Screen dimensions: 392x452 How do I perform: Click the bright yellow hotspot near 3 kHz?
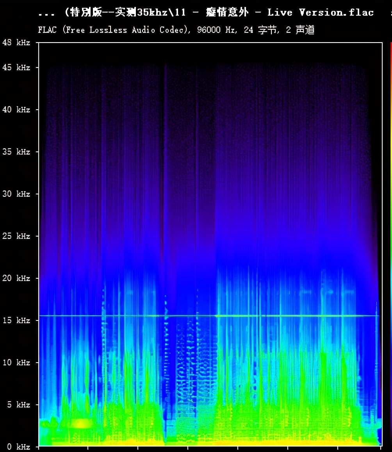(x=81, y=424)
